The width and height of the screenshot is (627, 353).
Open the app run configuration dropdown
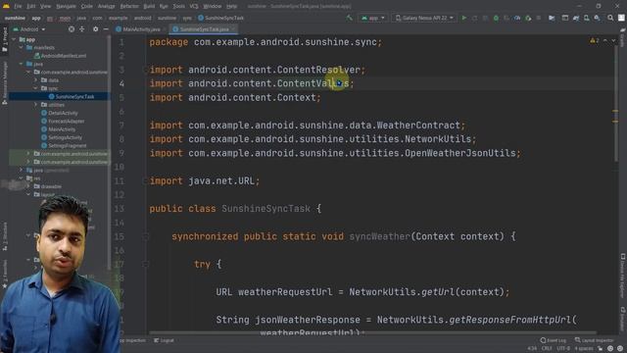[x=372, y=18]
